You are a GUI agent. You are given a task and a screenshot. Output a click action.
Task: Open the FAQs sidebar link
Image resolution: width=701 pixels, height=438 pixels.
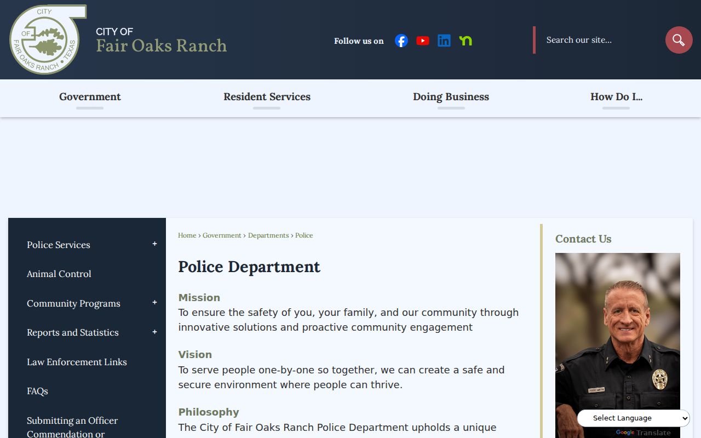37,391
